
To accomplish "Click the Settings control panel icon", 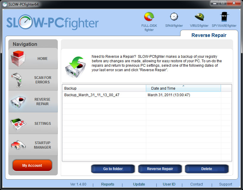I will [x=18, y=123].
